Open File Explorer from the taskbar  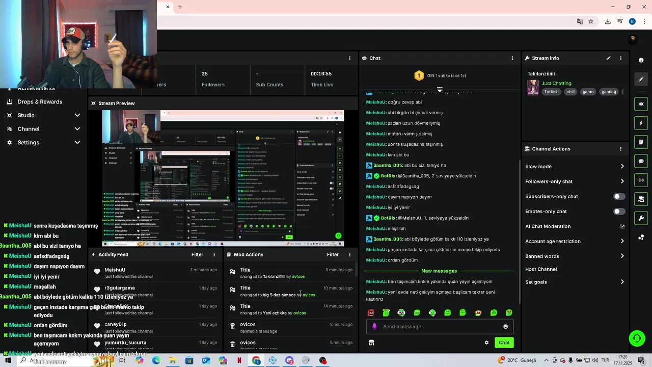[173, 360]
